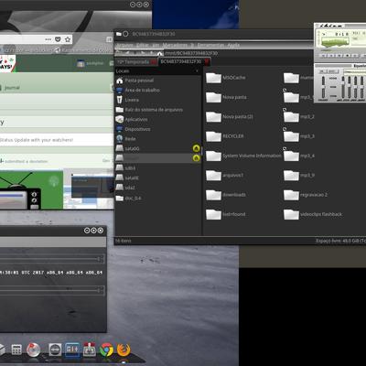Open the videoclips flashback folder
366x366 pixels.
pos(313,214)
